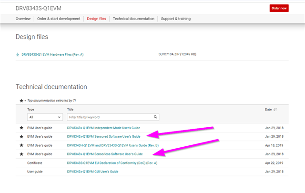Viewport: 305px width, 193px height.
Task: Click the star beside Independent Mode User's Guide
Action: click(21, 128)
